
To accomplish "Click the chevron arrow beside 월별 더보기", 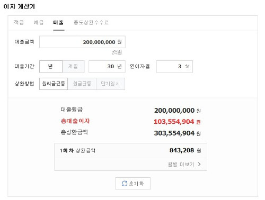I will point(199,164).
